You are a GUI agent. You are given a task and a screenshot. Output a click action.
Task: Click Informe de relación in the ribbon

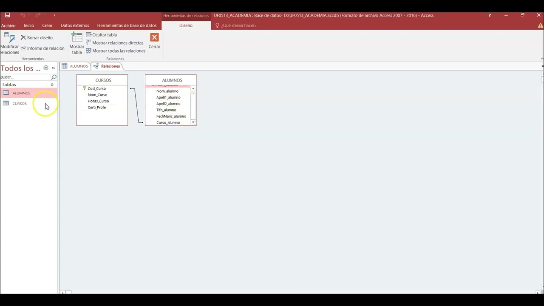tap(42, 48)
